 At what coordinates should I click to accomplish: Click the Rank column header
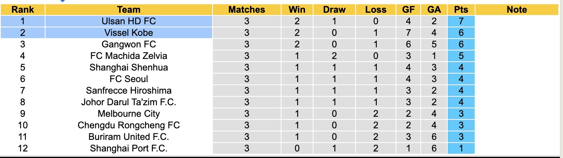click(x=23, y=10)
